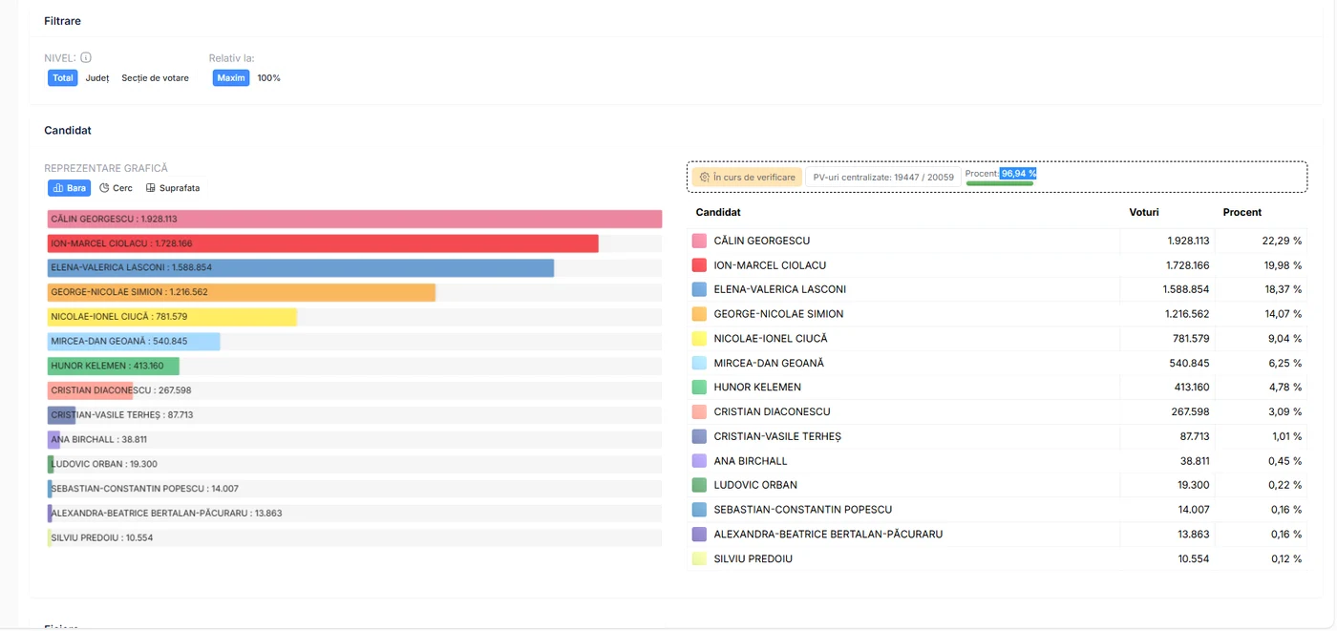Viewport: 1337px width, 631px height.
Task: Click the Elena-Valerica Lasconi blue bar
Action: [301, 268]
